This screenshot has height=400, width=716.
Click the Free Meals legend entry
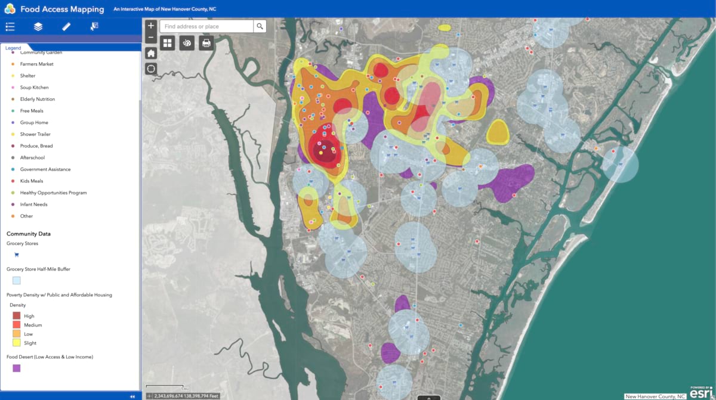[x=32, y=111]
